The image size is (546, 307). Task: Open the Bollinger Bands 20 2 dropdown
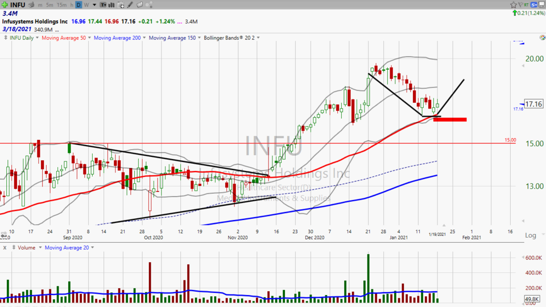[x=258, y=38]
